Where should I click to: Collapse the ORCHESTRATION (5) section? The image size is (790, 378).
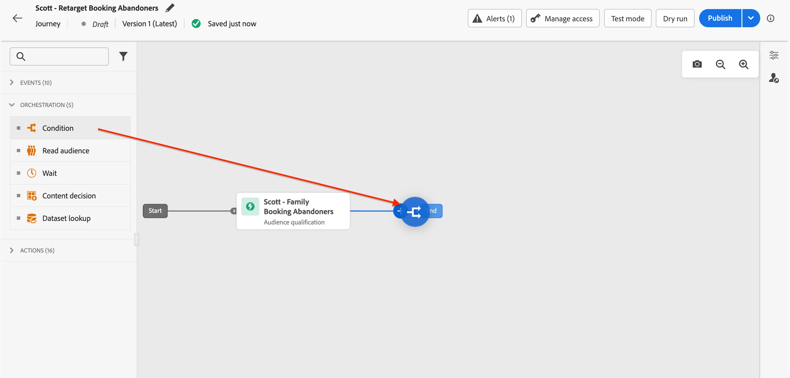click(x=69, y=105)
